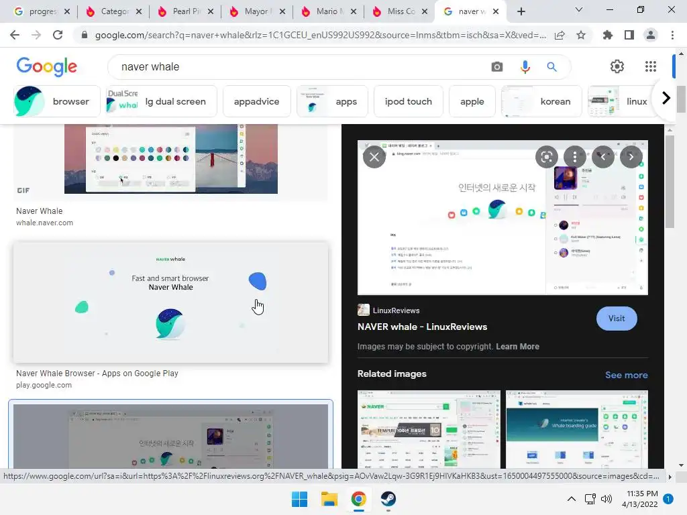Go back using browser back arrow

[15, 35]
